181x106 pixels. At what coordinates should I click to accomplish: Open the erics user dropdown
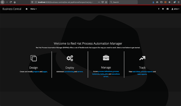click(x=175, y=9)
